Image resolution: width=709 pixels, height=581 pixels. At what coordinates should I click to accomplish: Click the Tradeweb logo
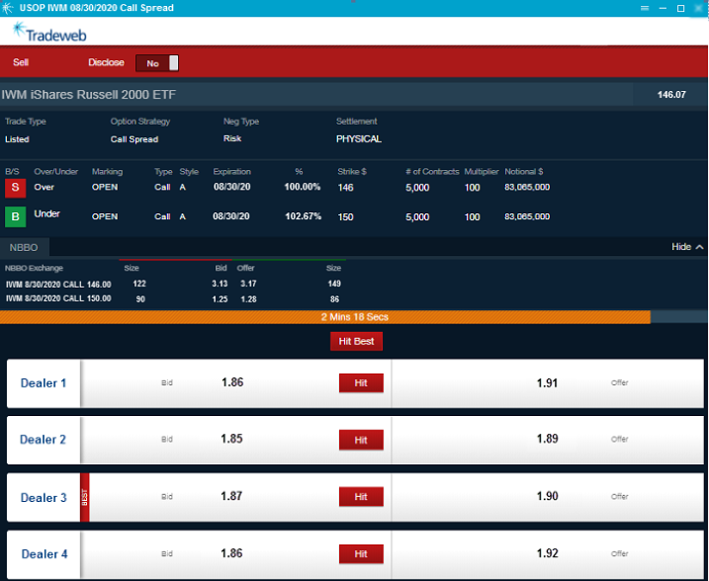point(47,32)
